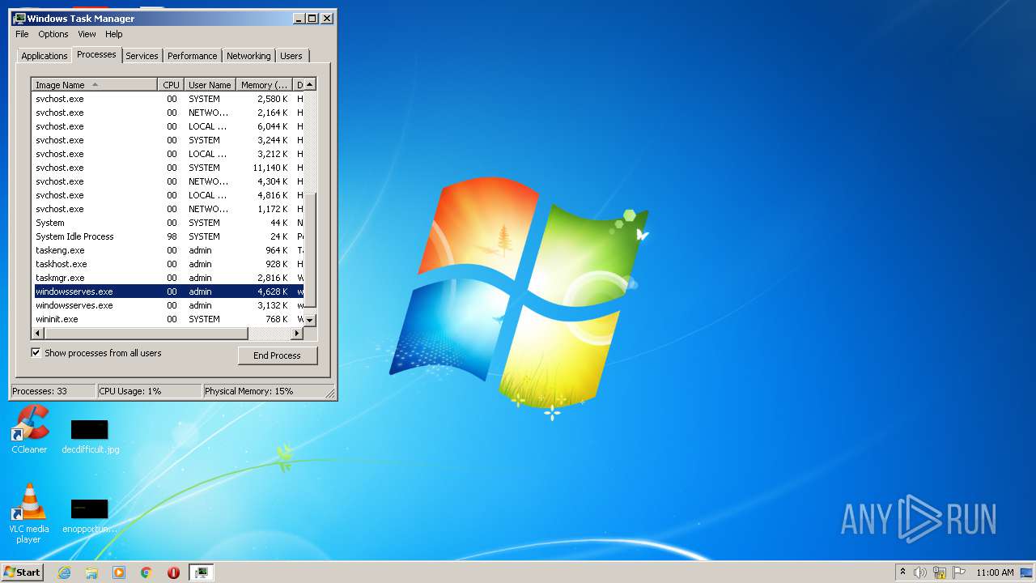Open the Options menu
Viewport: 1036px width, 583px height.
point(53,34)
